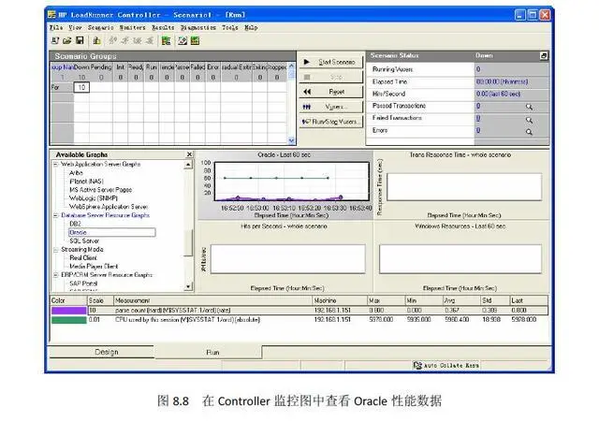Image resolution: width=599 pixels, height=422 pixels.
Task: Click the Open Scenario folder icon
Action: coord(67,40)
